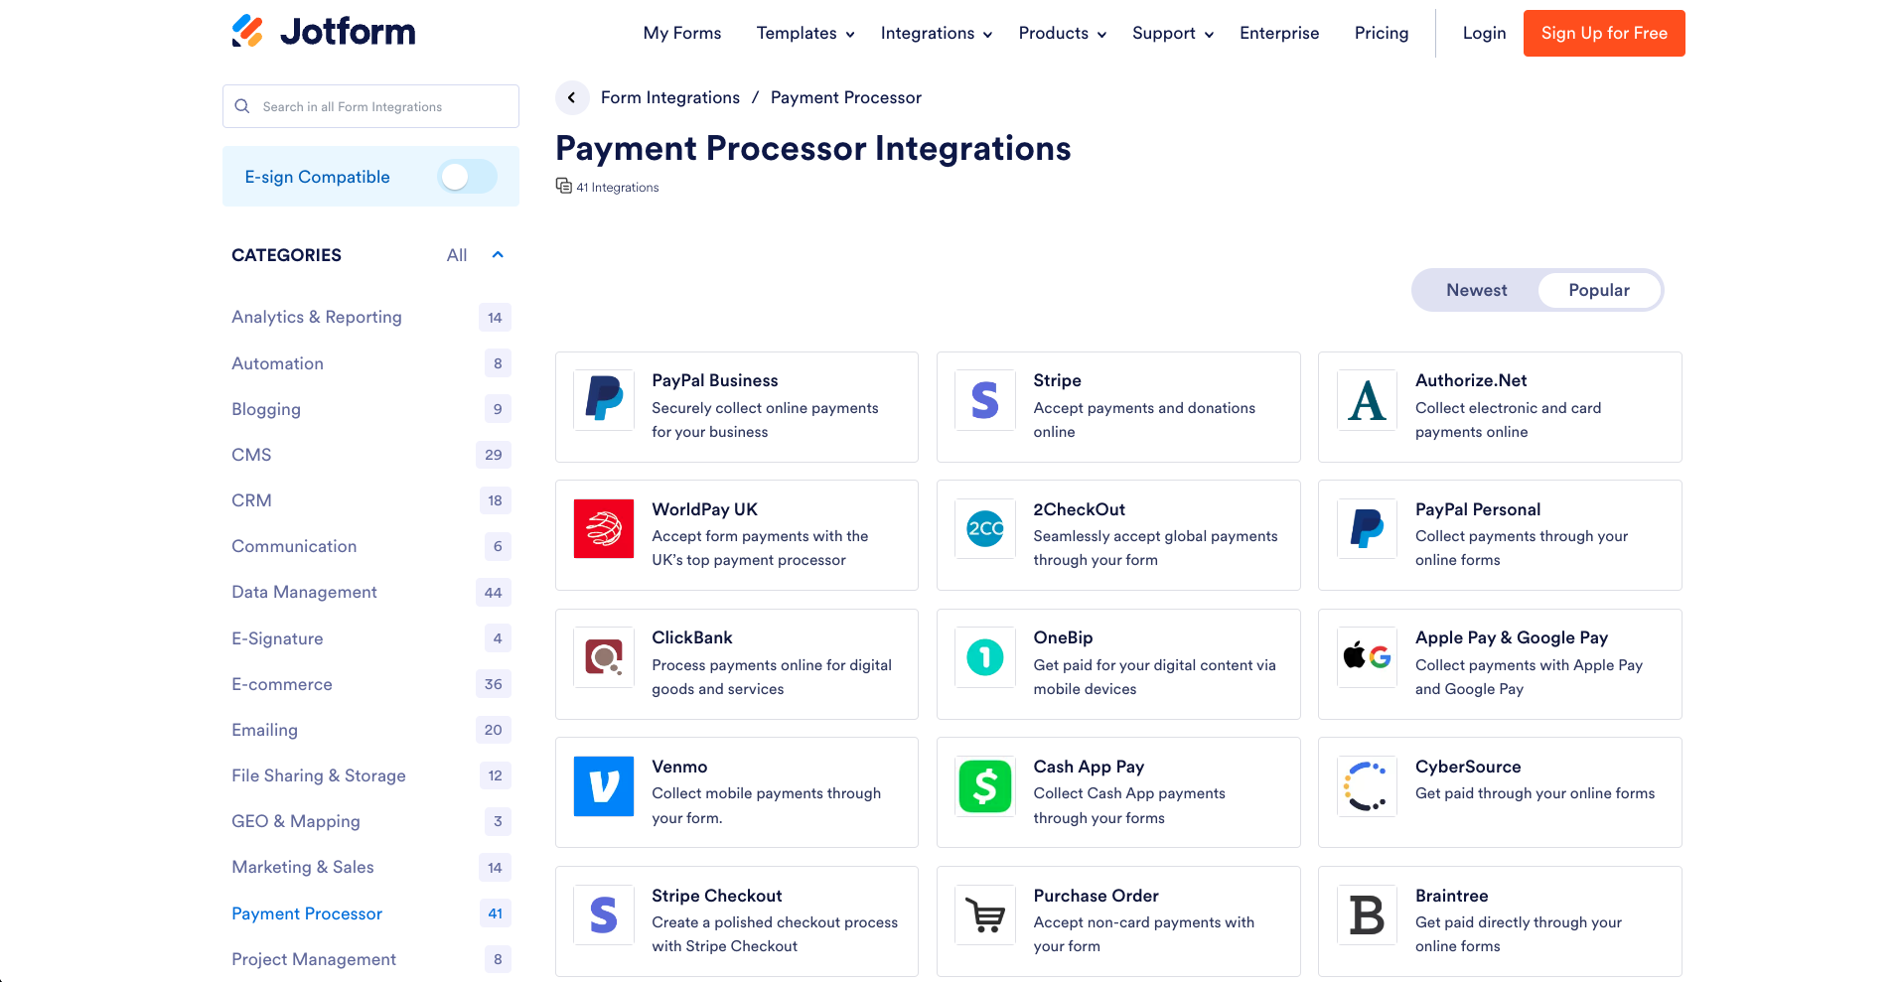Click the Stripe logo icon
Image resolution: width=1903 pixels, height=982 pixels.
pos(985,400)
